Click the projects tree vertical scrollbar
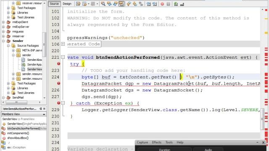Image resolution: width=269 pixels, height=151 pixels. click(x=44, y=44)
